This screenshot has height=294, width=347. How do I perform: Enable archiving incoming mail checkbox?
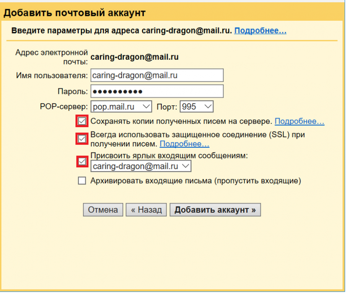click(82, 181)
